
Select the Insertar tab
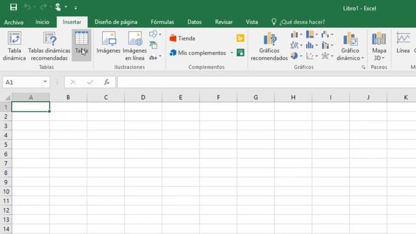pyautogui.click(x=72, y=22)
